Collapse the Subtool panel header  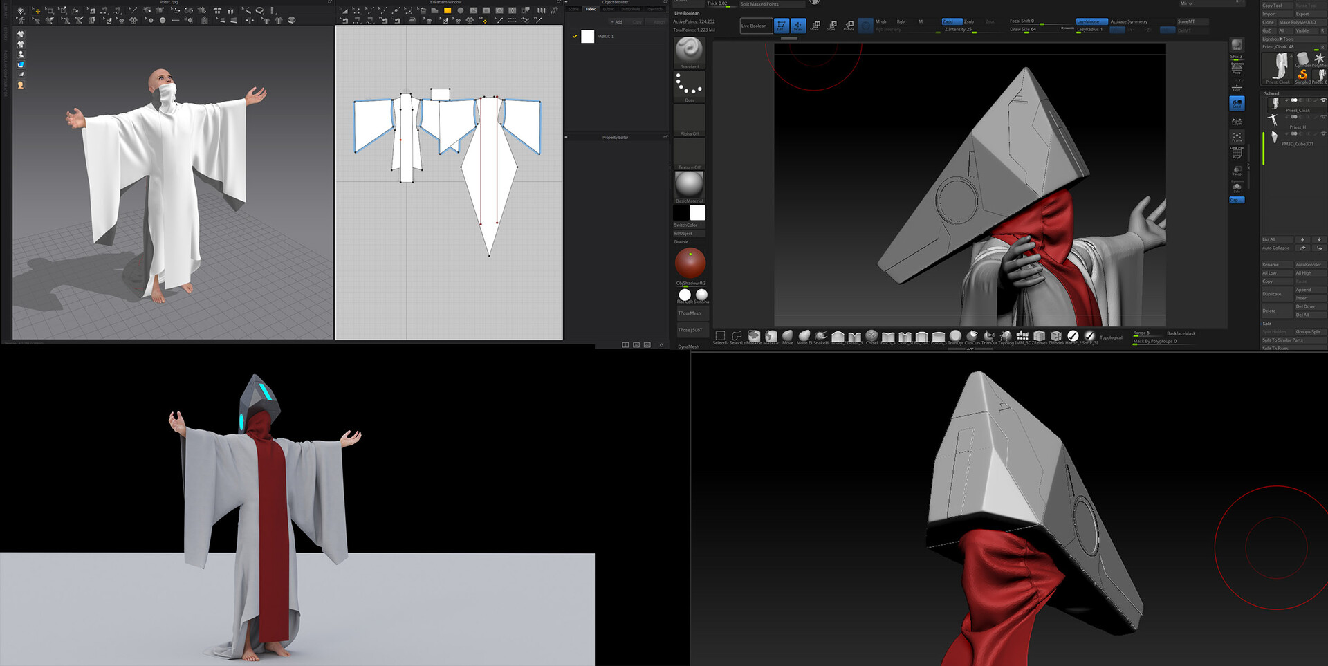(x=1272, y=93)
